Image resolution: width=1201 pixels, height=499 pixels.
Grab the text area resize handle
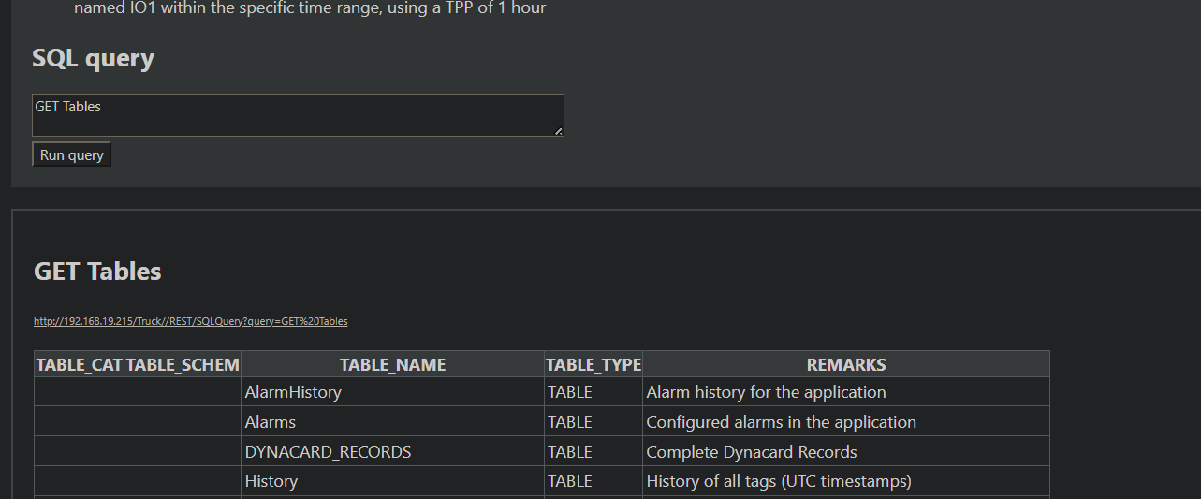click(559, 132)
